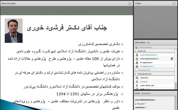Collapse the Participants (5) group
Screen dimensions: 178x110
coord(136,74)
